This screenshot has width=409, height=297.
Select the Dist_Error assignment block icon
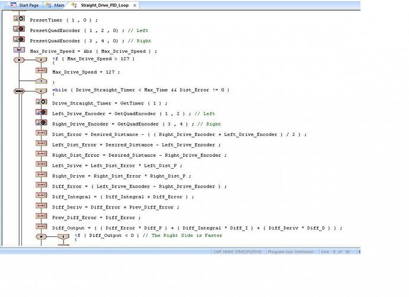click(x=41, y=133)
